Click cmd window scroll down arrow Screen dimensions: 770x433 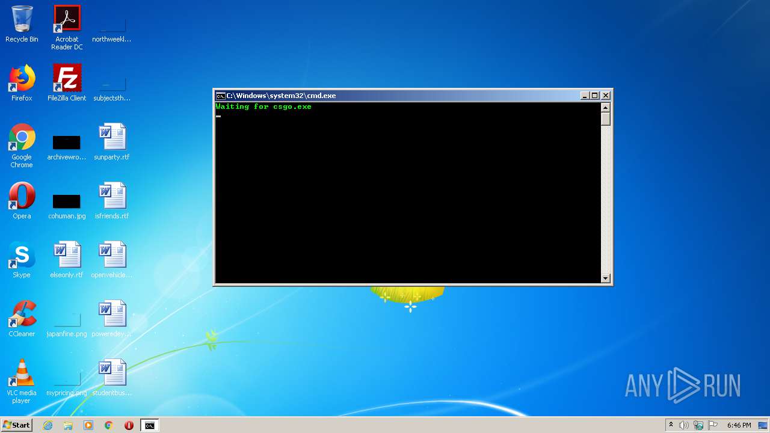coord(606,278)
